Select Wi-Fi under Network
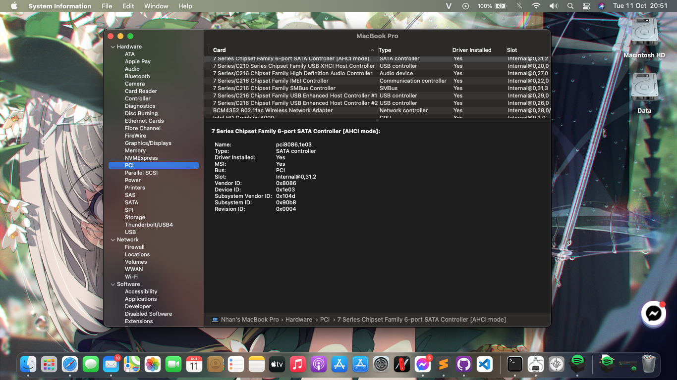The width and height of the screenshot is (677, 380). tap(132, 277)
